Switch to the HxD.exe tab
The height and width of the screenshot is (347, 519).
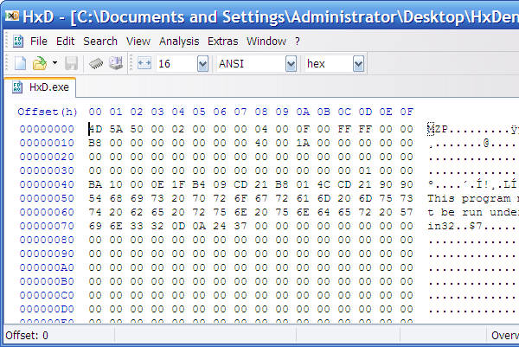(40, 87)
